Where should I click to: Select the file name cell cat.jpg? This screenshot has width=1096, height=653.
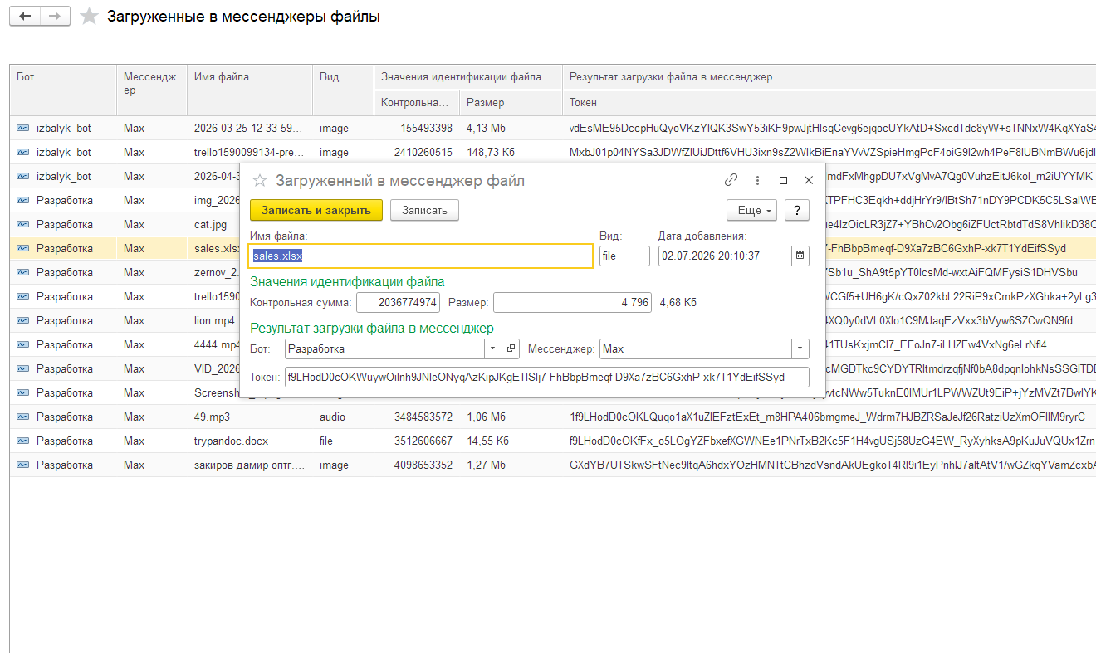pyautogui.click(x=213, y=224)
